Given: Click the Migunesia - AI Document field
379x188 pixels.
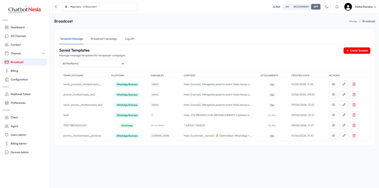Looking at the screenshot, I should click(100, 7).
